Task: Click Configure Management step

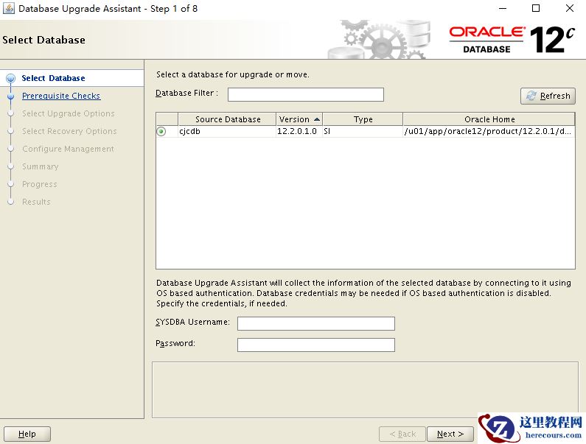Action: [68, 149]
